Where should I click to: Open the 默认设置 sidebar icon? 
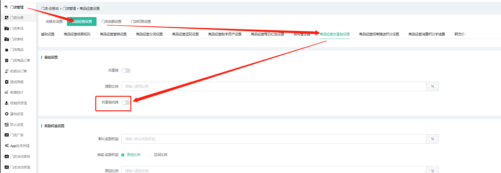(7, 125)
